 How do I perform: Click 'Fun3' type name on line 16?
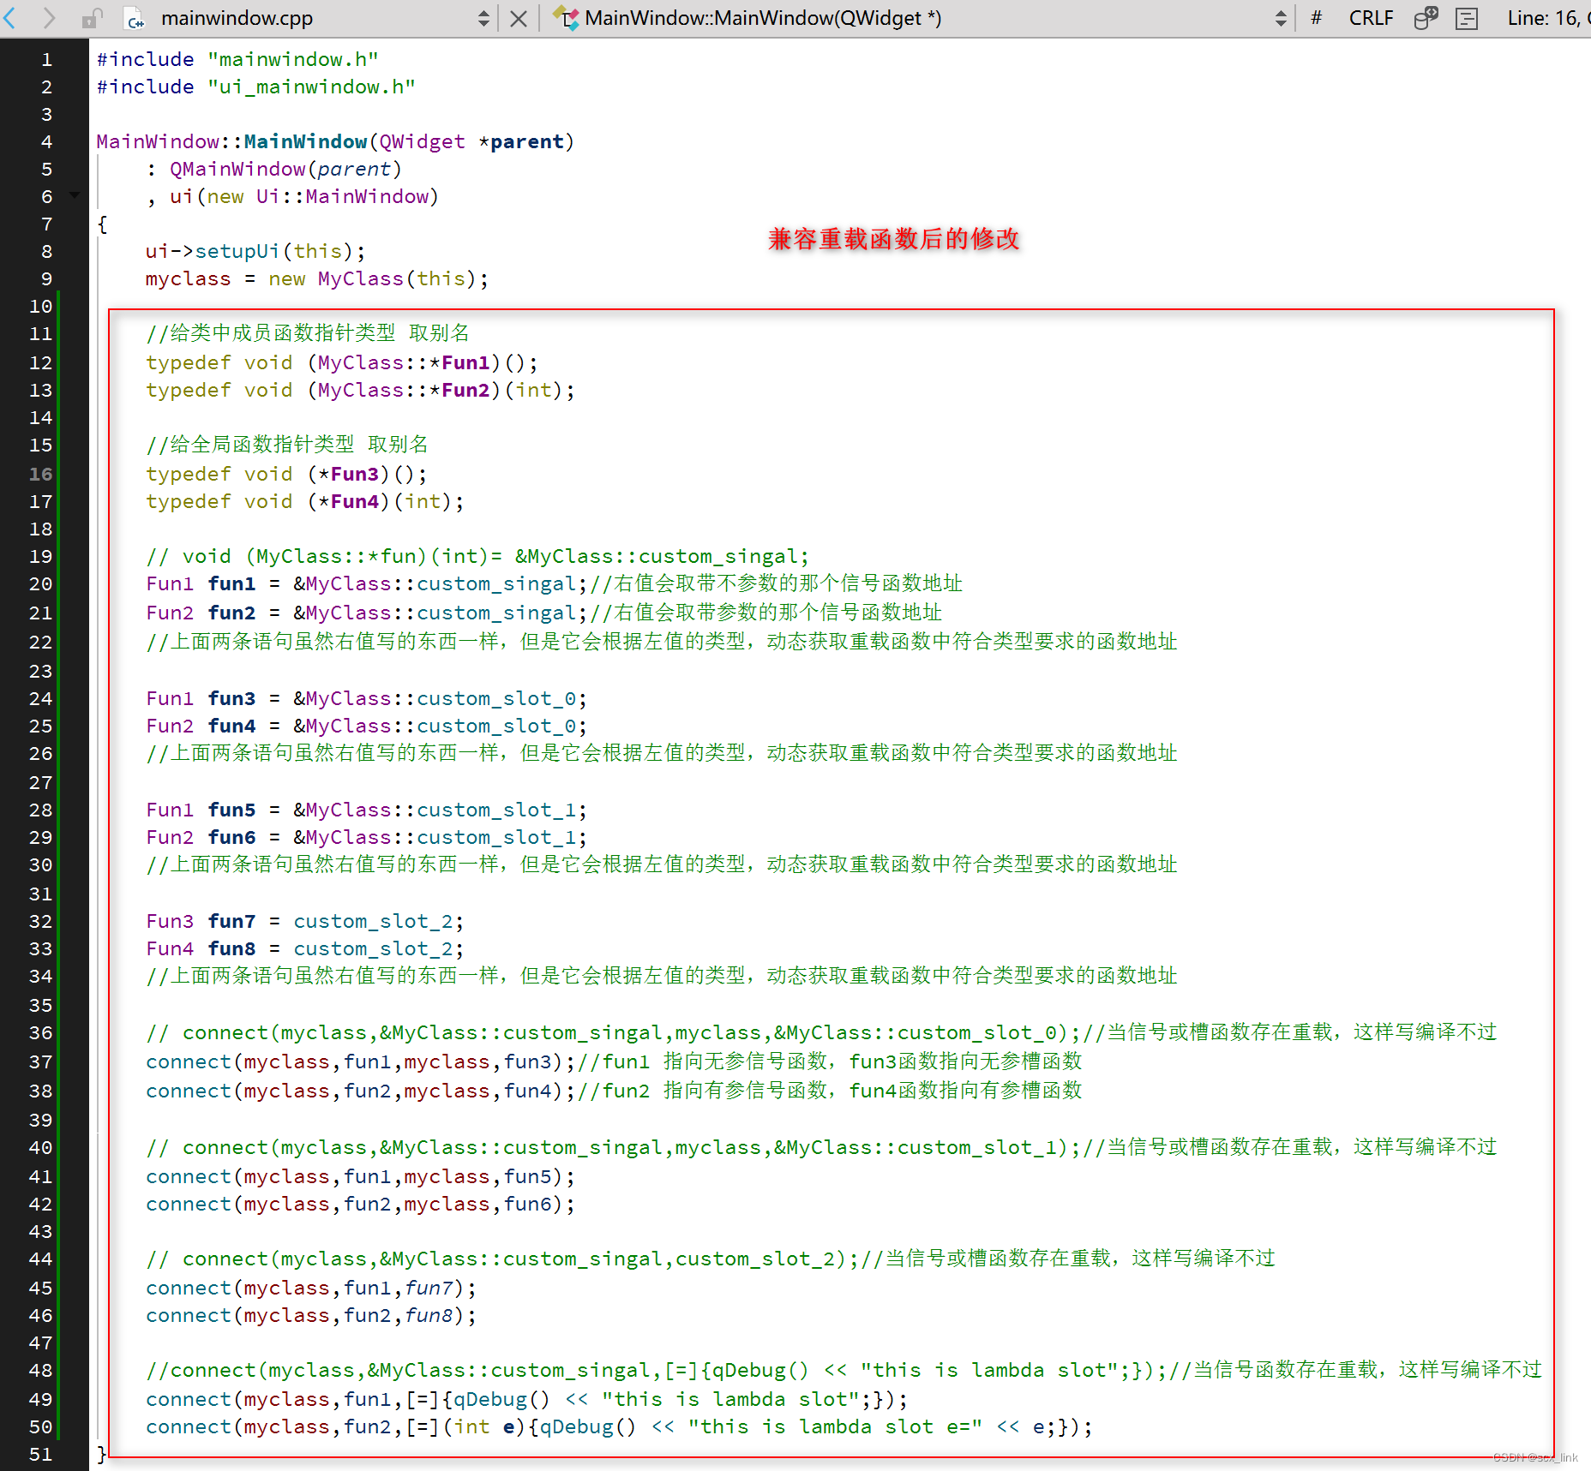[355, 474]
